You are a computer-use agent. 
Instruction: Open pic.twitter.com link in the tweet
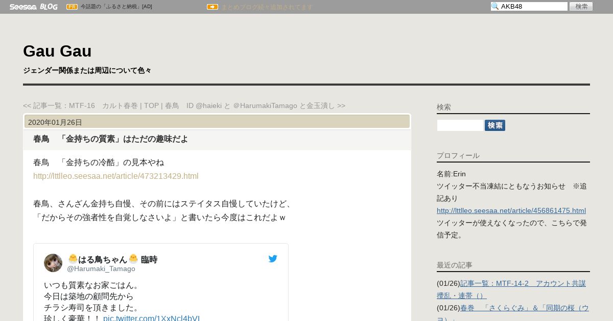pyautogui.click(x=151, y=318)
